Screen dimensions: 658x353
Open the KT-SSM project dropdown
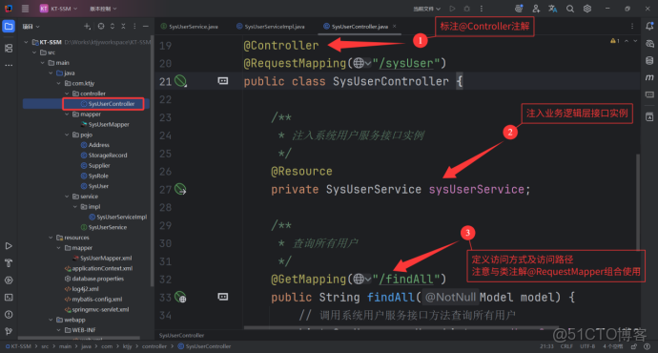tap(59, 9)
